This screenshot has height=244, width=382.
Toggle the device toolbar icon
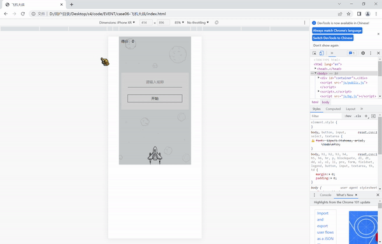click(322, 53)
